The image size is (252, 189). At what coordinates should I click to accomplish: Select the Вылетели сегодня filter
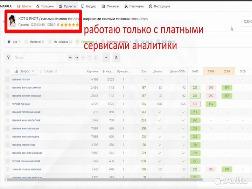[x=116, y=42]
